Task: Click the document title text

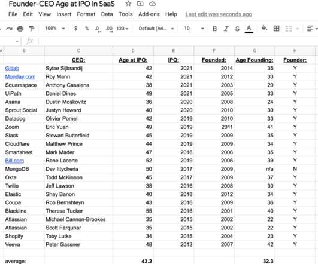Action: tap(62, 4)
